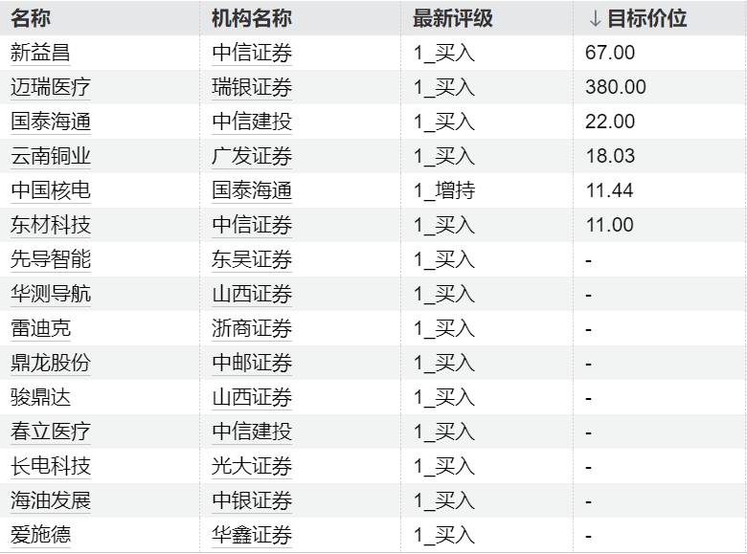747x554 pixels.
Task: Click 瑞银证券 institution link
Action: click(252, 87)
